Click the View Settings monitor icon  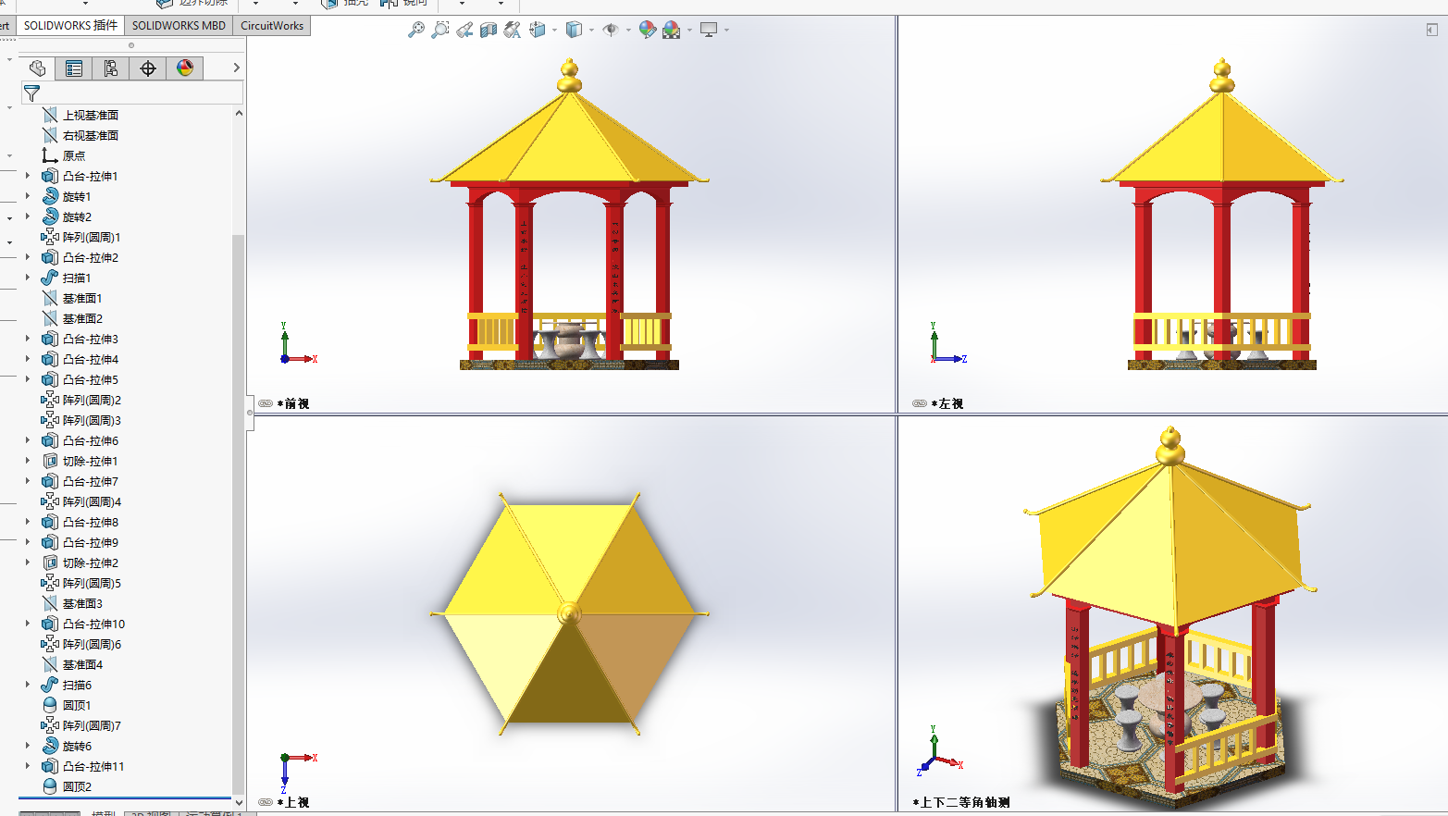709,30
